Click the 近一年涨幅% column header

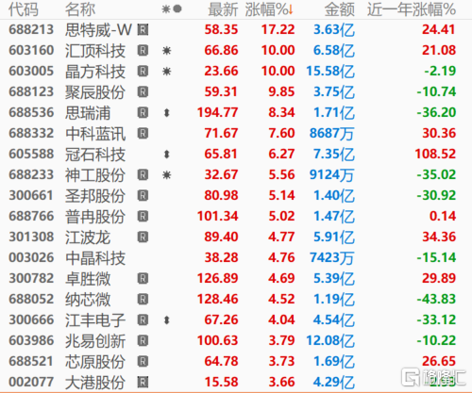[412, 9]
